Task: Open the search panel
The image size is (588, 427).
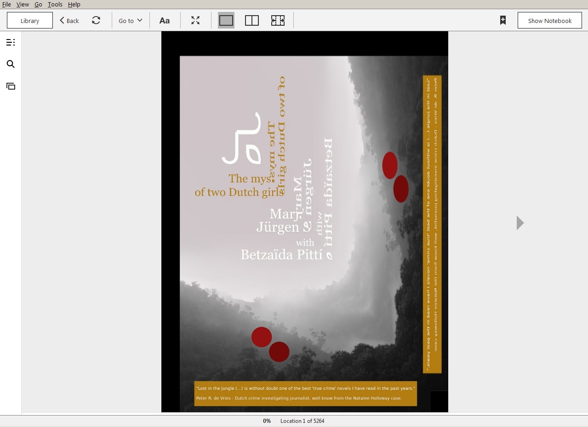Action: pyautogui.click(x=11, y=64)
